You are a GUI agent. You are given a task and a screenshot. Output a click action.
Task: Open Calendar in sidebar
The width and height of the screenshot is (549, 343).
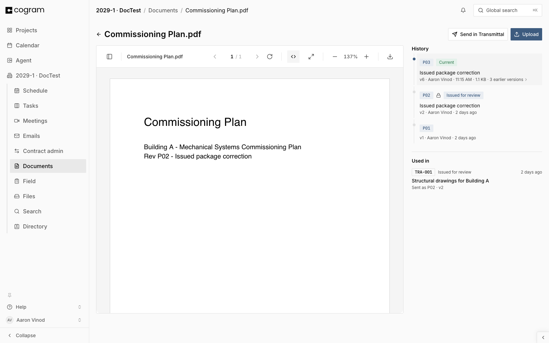pyautogui.click(x=45, y=45)
